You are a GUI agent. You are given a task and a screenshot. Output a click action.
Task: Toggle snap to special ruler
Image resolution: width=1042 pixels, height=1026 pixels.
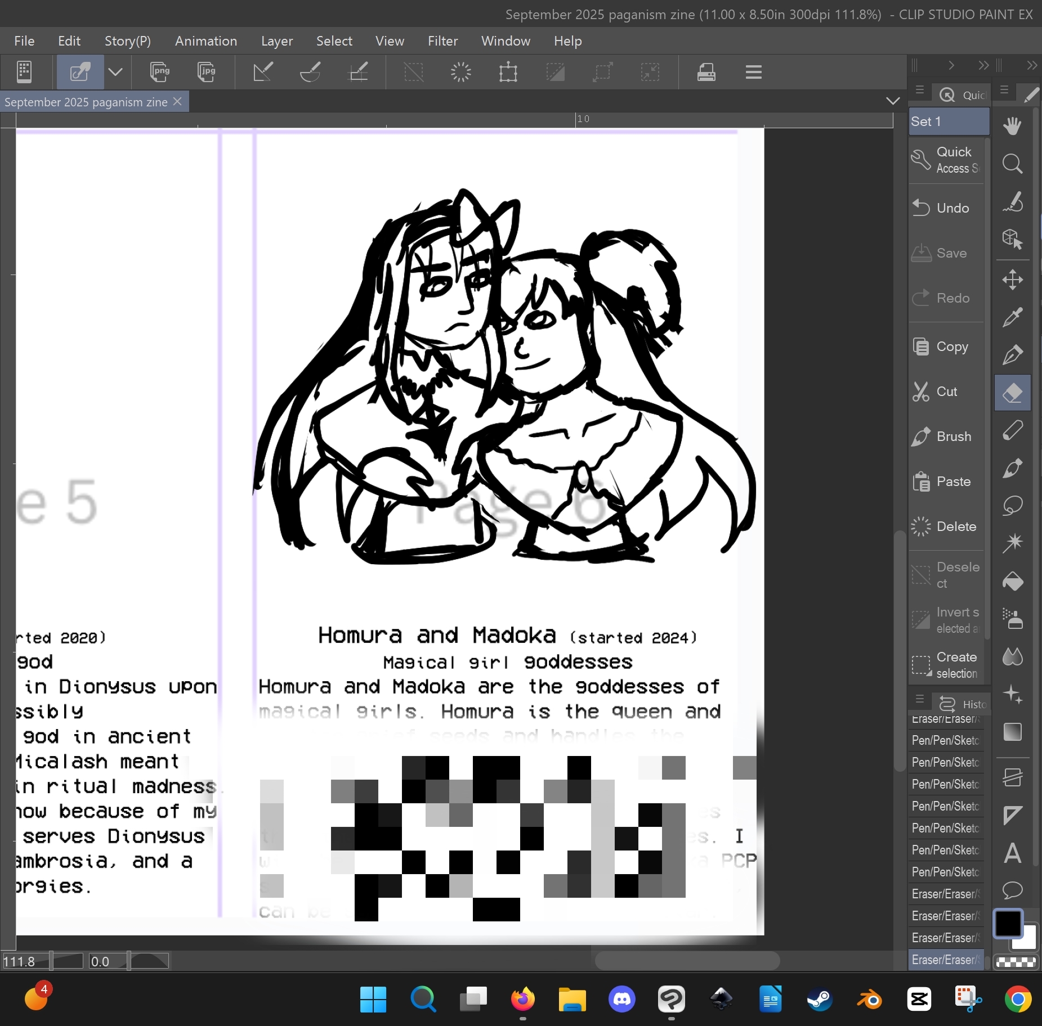[310, 72]
